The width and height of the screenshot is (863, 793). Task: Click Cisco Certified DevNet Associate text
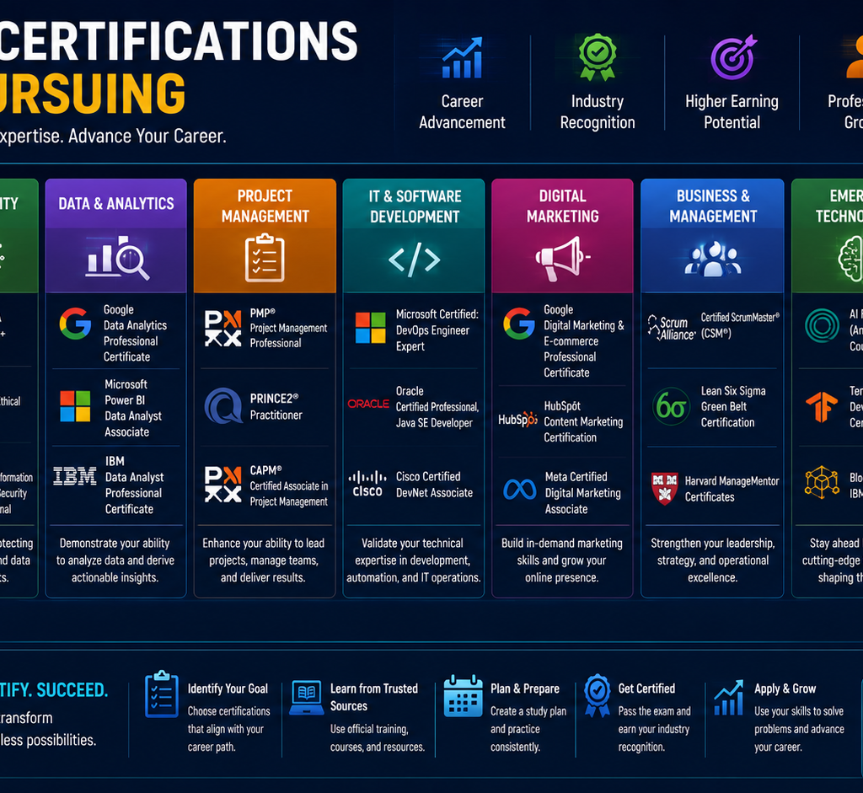coord(434,485)
